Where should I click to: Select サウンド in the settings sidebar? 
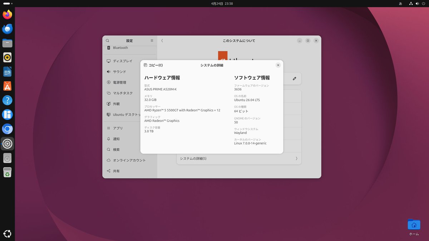[130, 72]
